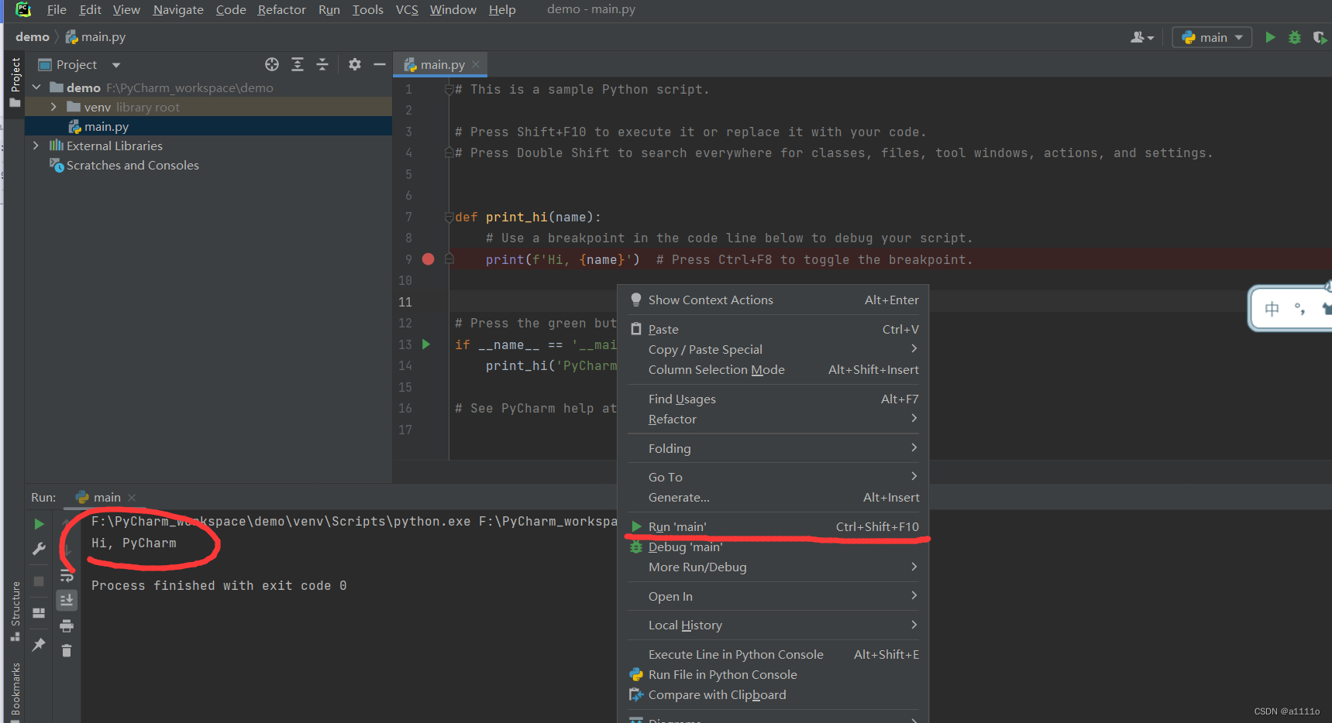
Task: Open Project panel settings gear icon
Action: click(354, 64)
